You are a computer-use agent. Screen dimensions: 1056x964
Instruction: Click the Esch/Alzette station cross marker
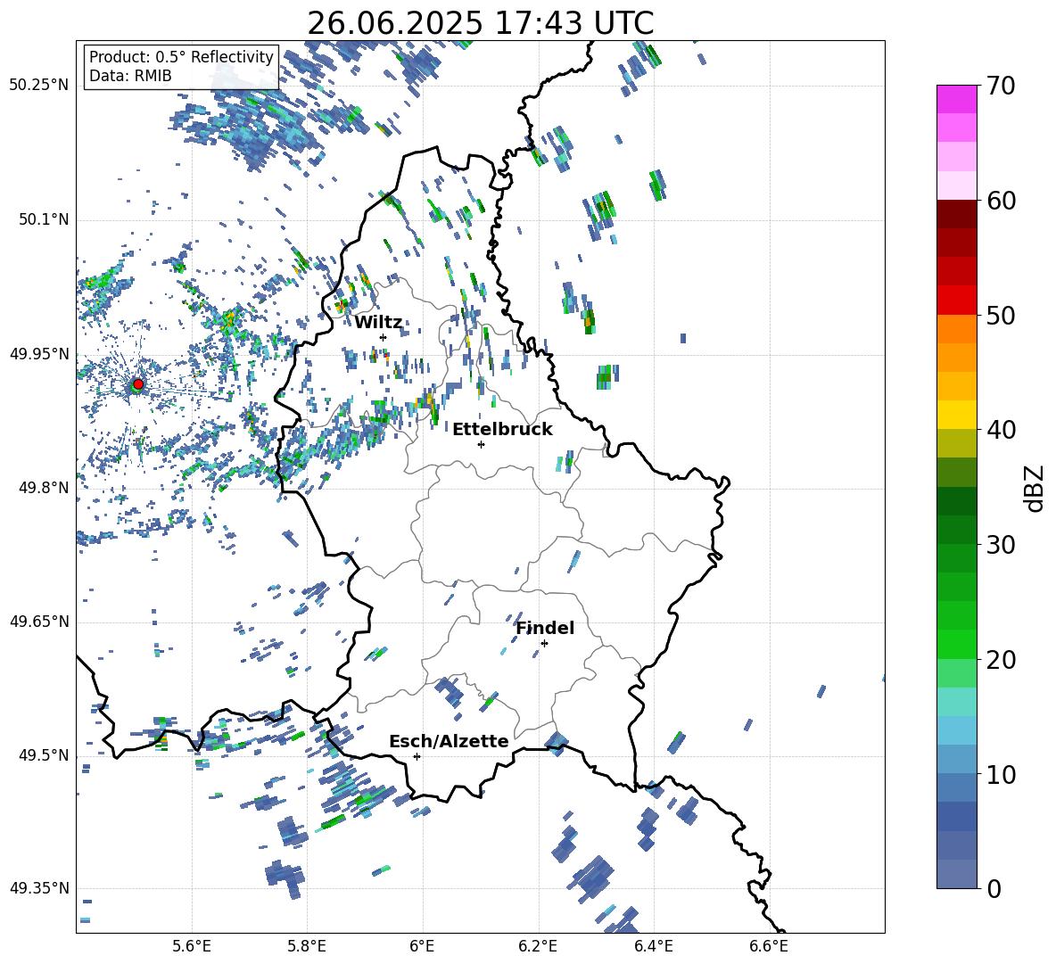(417, 756)
